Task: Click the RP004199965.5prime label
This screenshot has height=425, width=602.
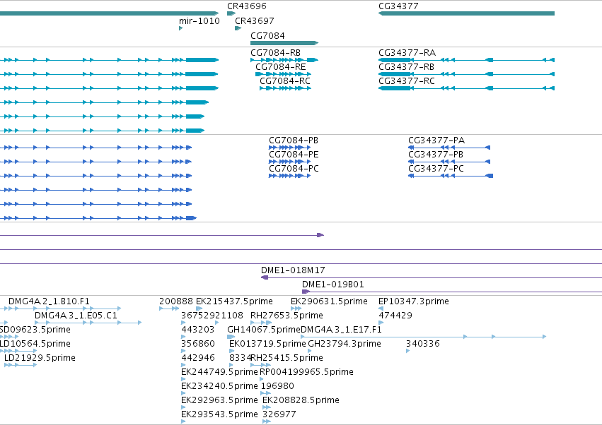Action: click(306, 373)
